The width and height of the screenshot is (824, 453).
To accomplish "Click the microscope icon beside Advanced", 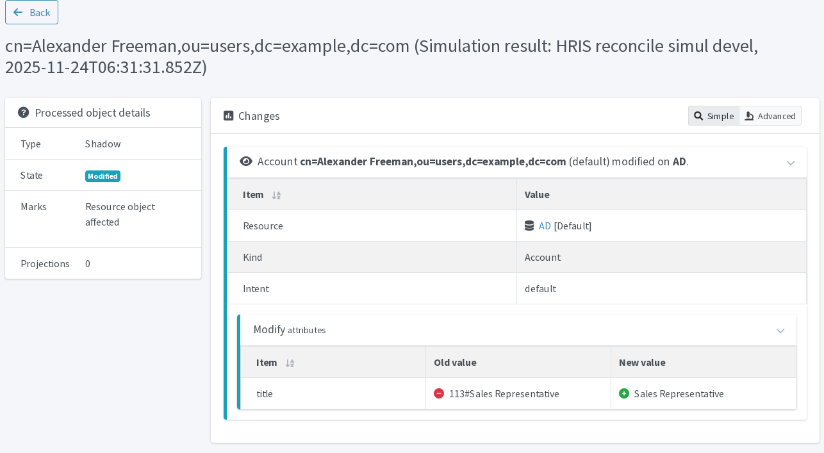I will coord(748,116).
